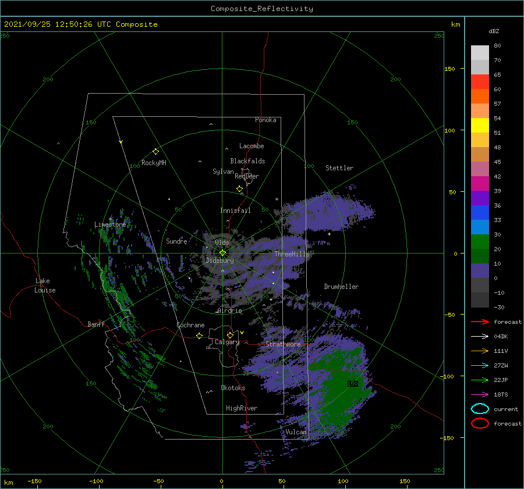524x489 pixels.
Task: Click the Drumheller label
Action: pyautogui.click(x=341, y=287)
